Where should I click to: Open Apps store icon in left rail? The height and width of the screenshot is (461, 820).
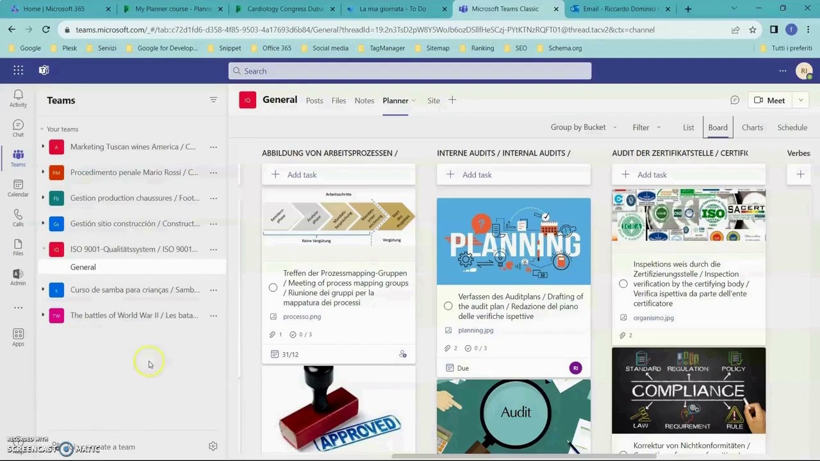click(18, 337)
